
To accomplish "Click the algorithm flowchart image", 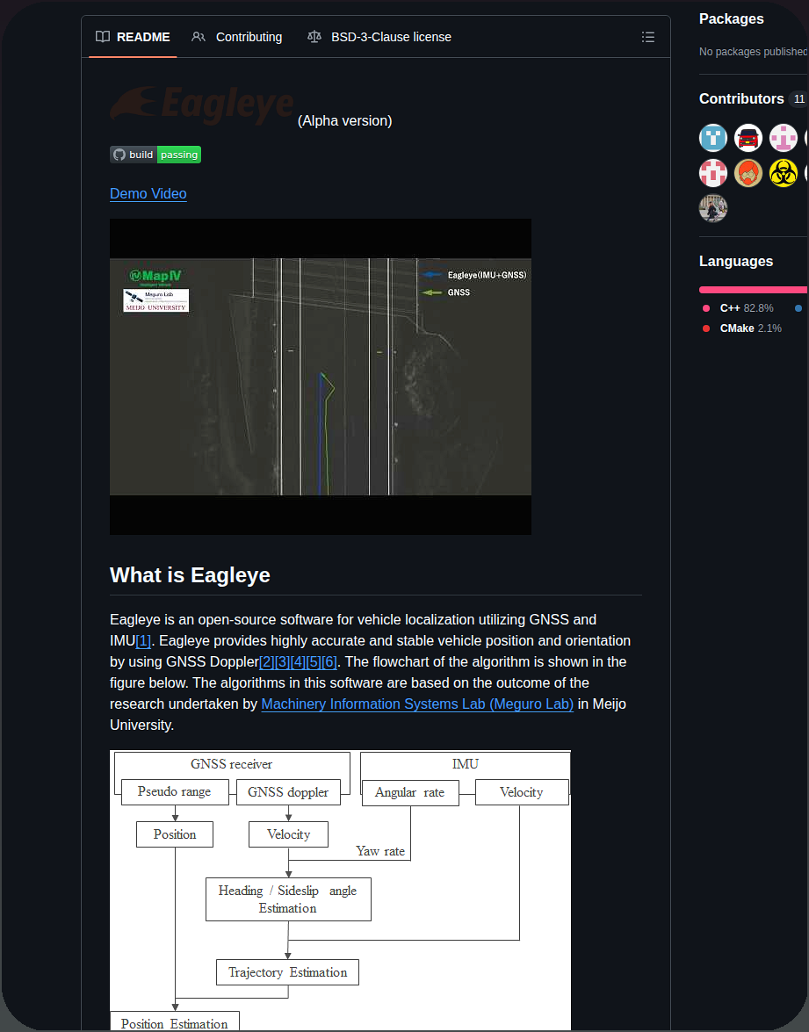I will [340, 890].
